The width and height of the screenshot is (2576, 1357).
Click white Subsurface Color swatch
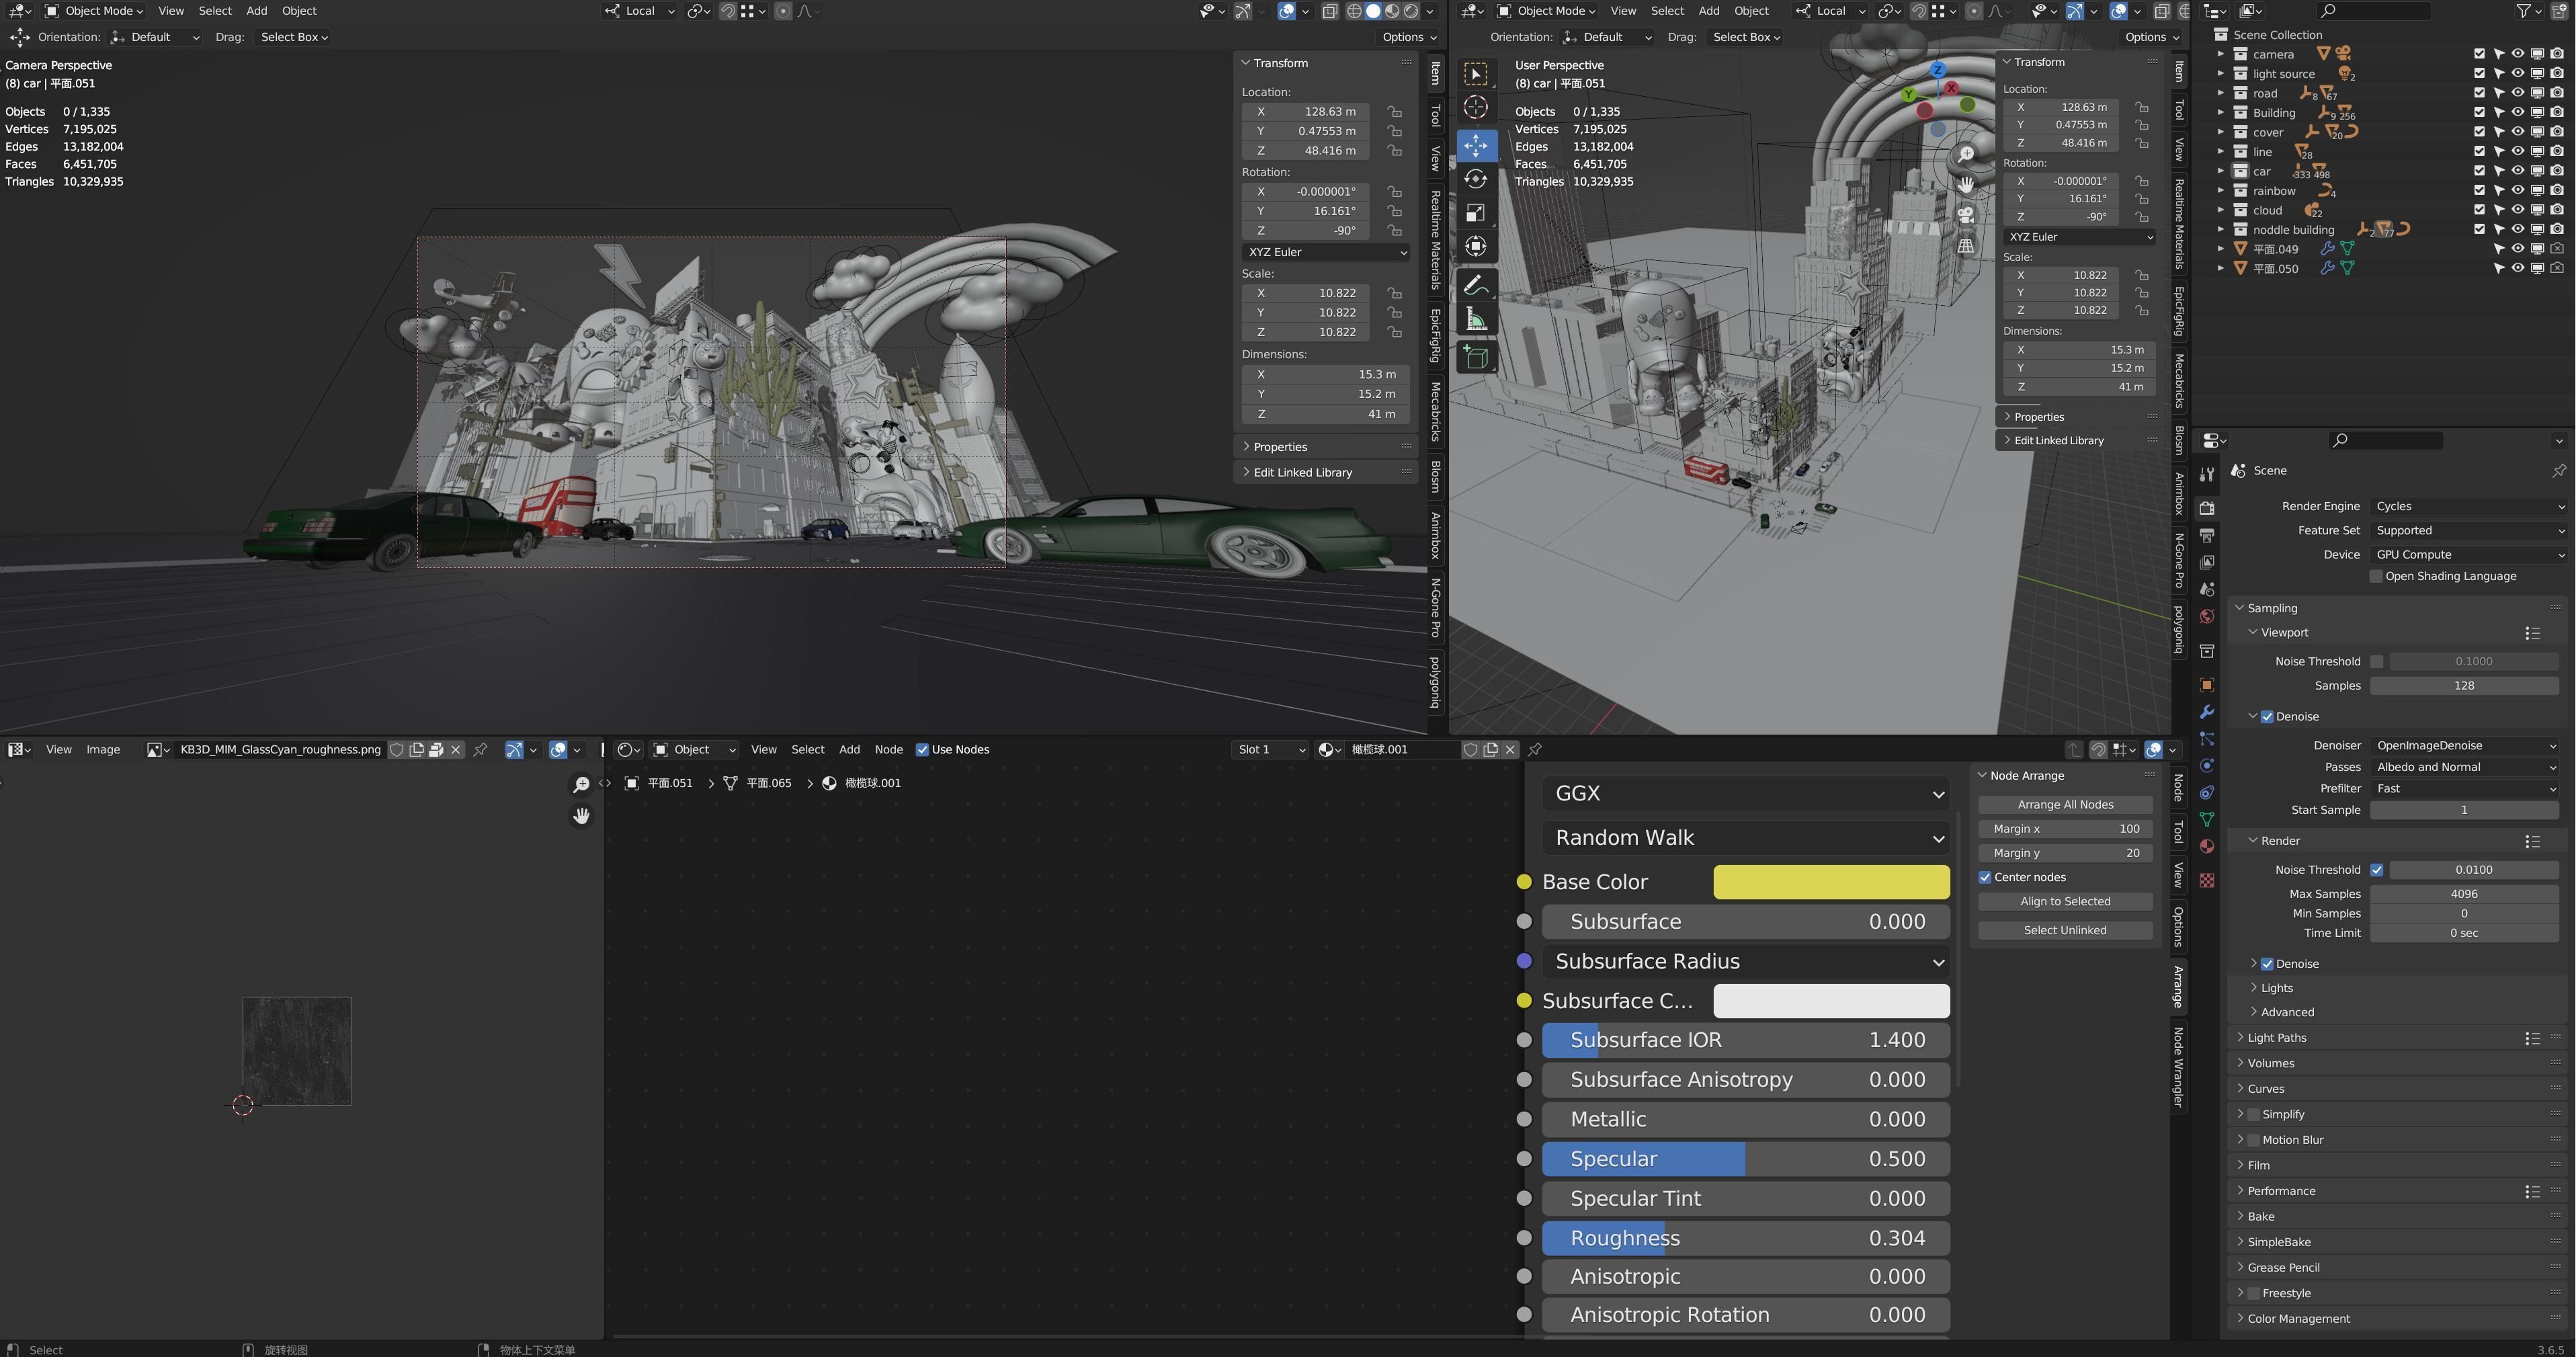pyautogui.click(x=1831, y=1001)
